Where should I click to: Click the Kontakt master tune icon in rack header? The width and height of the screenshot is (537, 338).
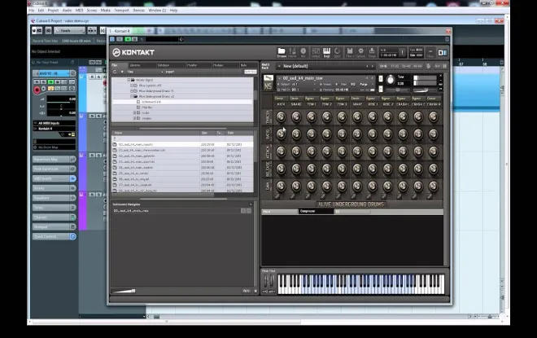[x=429, y=66]
